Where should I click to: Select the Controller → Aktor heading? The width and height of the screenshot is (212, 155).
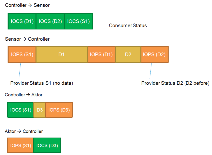click(x=24, y=95)
